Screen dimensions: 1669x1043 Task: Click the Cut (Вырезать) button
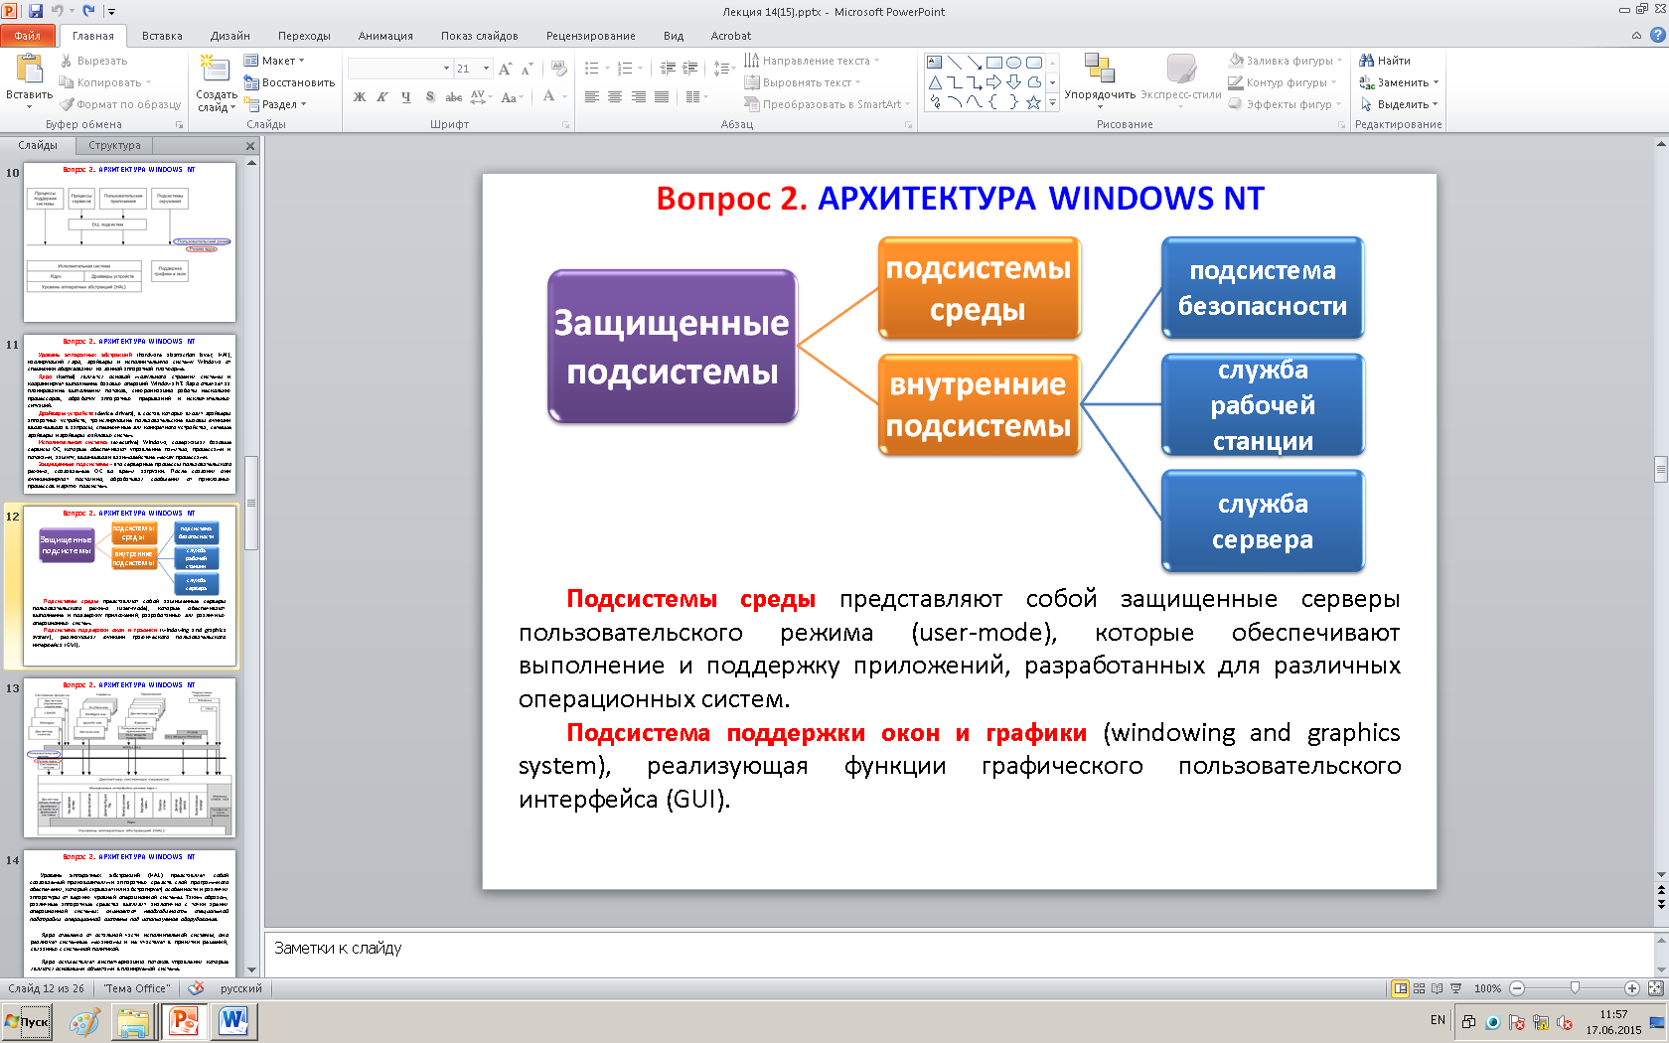click(93, 61)
